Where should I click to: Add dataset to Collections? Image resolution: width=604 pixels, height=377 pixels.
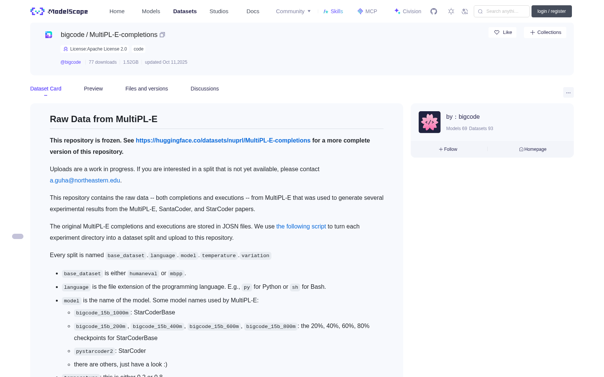coord(545,32)
